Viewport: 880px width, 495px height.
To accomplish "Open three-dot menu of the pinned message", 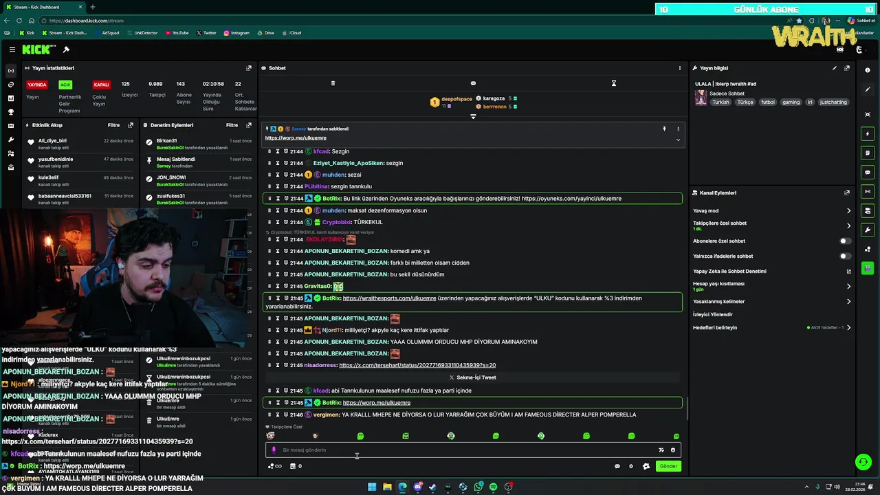I will [x=678, y=129].
